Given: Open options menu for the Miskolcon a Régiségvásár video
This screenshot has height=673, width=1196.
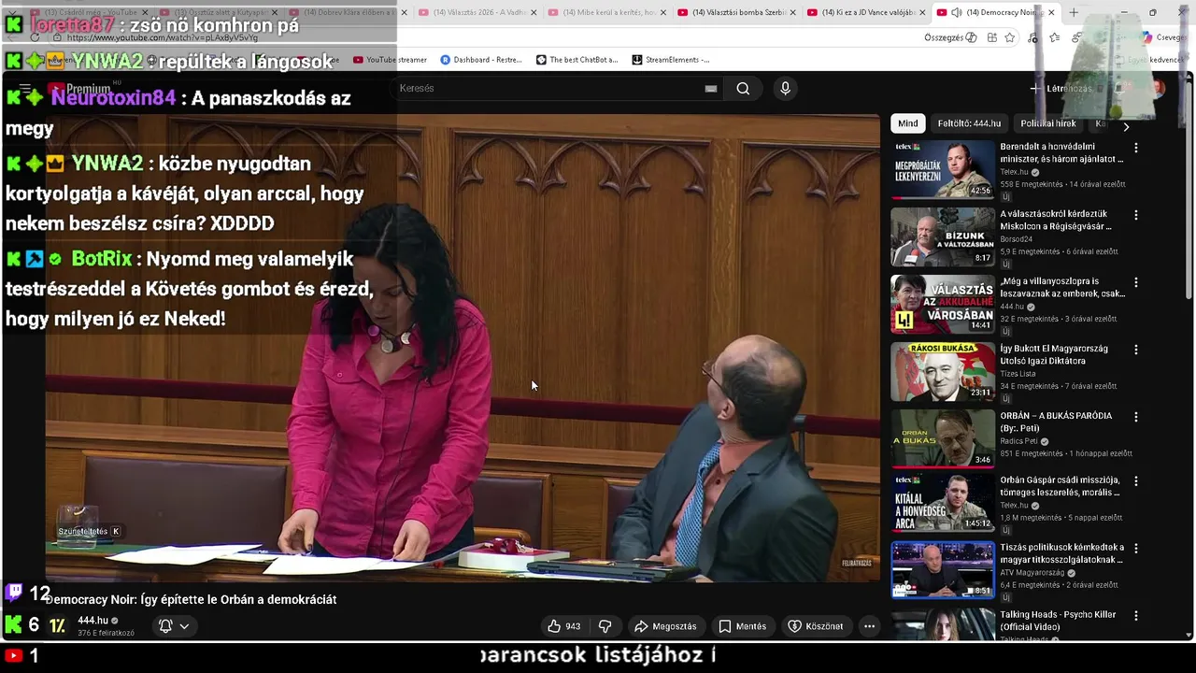Looking at the screenshot, I should pyautogui.click(x=1136, y=215).
